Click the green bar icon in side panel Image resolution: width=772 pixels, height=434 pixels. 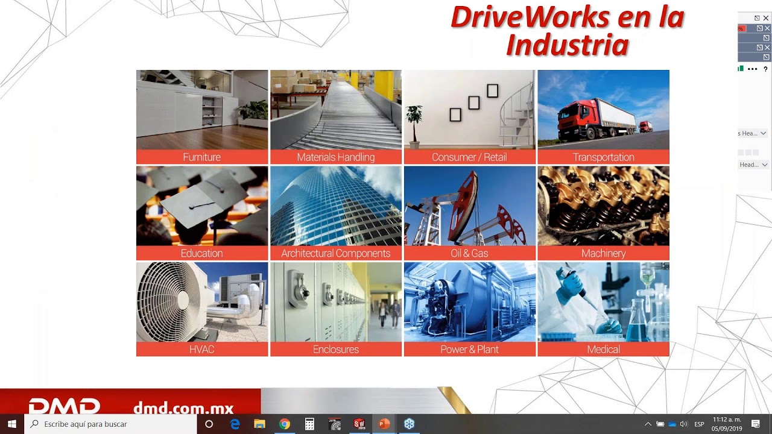741,69
